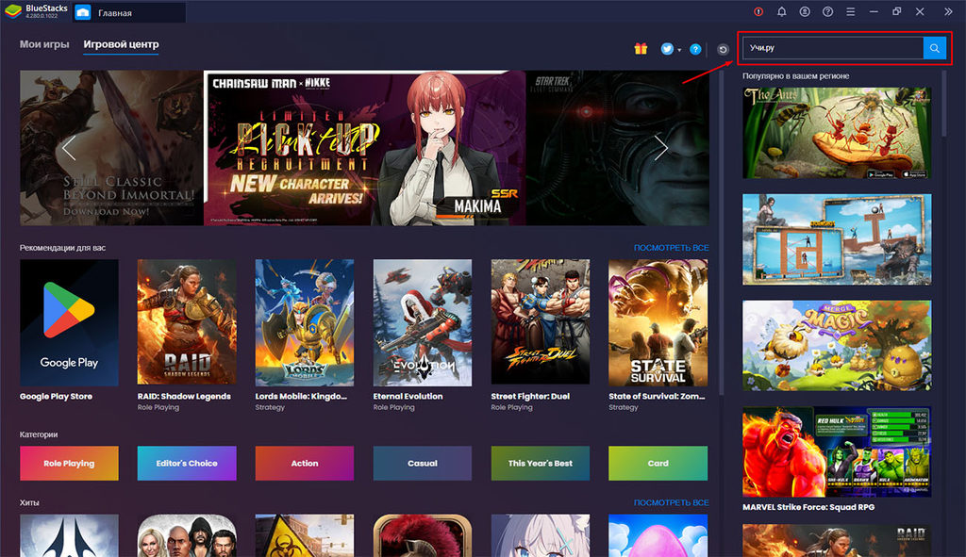Select the Игровой центр tab
Screen dimensions: 966x557
(121, 44)
